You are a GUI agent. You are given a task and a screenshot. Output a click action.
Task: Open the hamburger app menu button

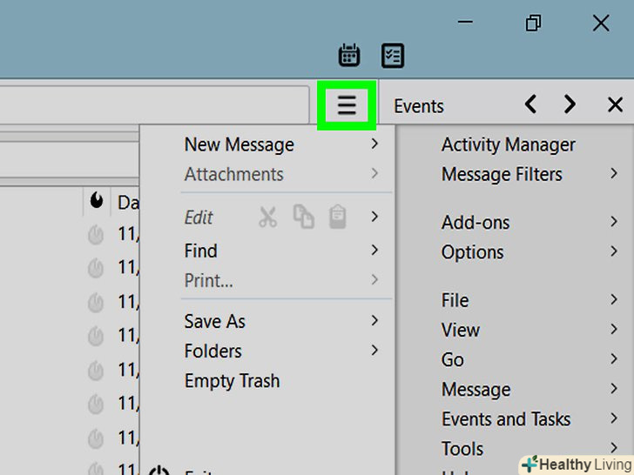347,105
